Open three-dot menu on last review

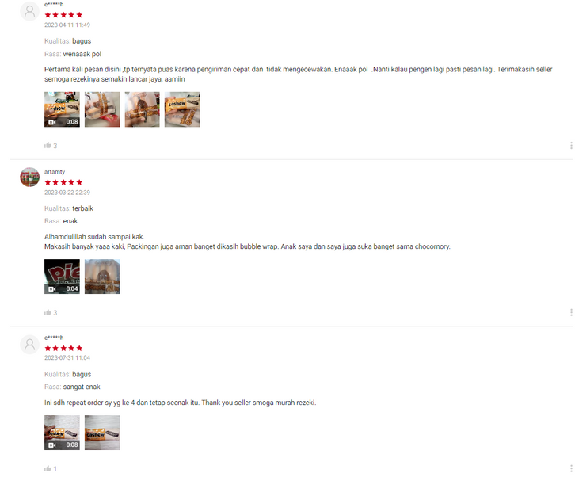point(571,468)
